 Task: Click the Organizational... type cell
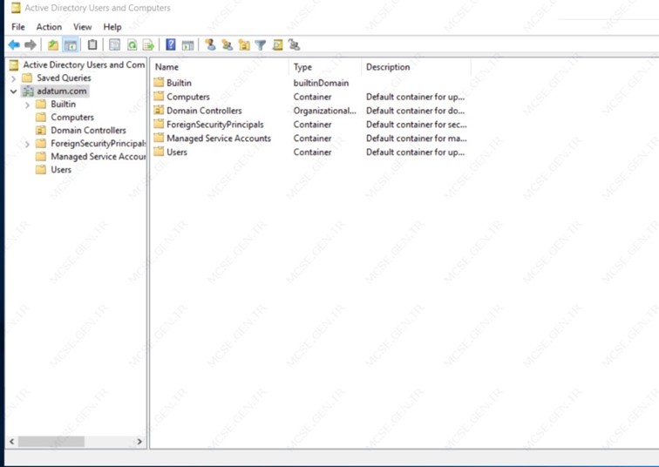pyautogui.click(x=324, y=111)
